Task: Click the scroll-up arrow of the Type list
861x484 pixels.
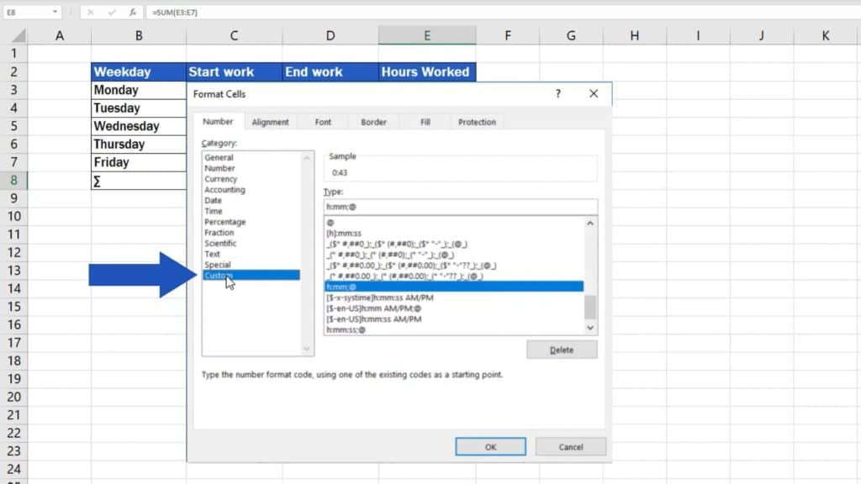Action: (589, 223)
